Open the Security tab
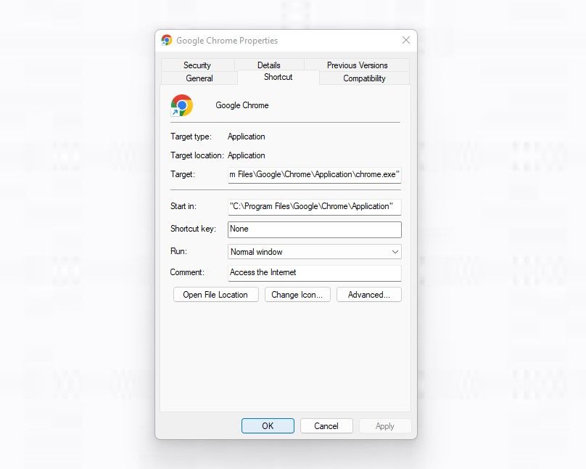The height and width of the screenshot is (469, 586). [x=197, y=65]
